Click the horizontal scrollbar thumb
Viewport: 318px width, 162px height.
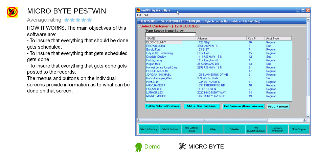204,120
